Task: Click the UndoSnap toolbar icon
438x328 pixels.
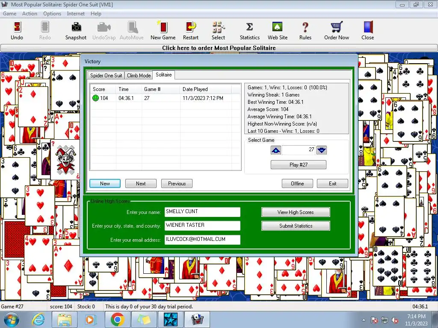Action: (104, 30)
